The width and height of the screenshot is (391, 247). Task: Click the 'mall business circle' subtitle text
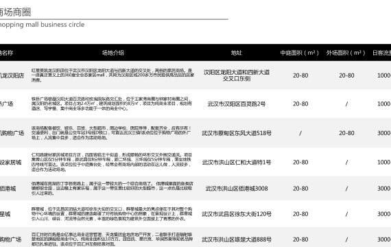55,25
